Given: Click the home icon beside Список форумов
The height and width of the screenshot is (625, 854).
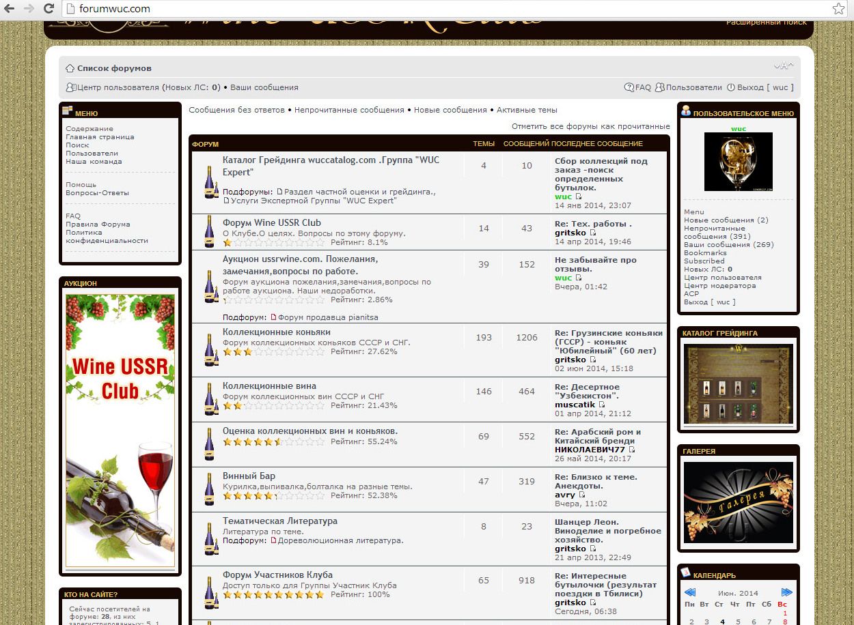Looking at the screenshot, I should tap(70, 68).
